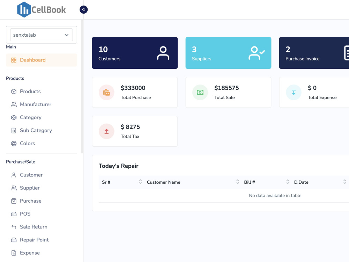Click the No data available in table message
Screen dimensions: 349x262
click(x=275, y=195)
